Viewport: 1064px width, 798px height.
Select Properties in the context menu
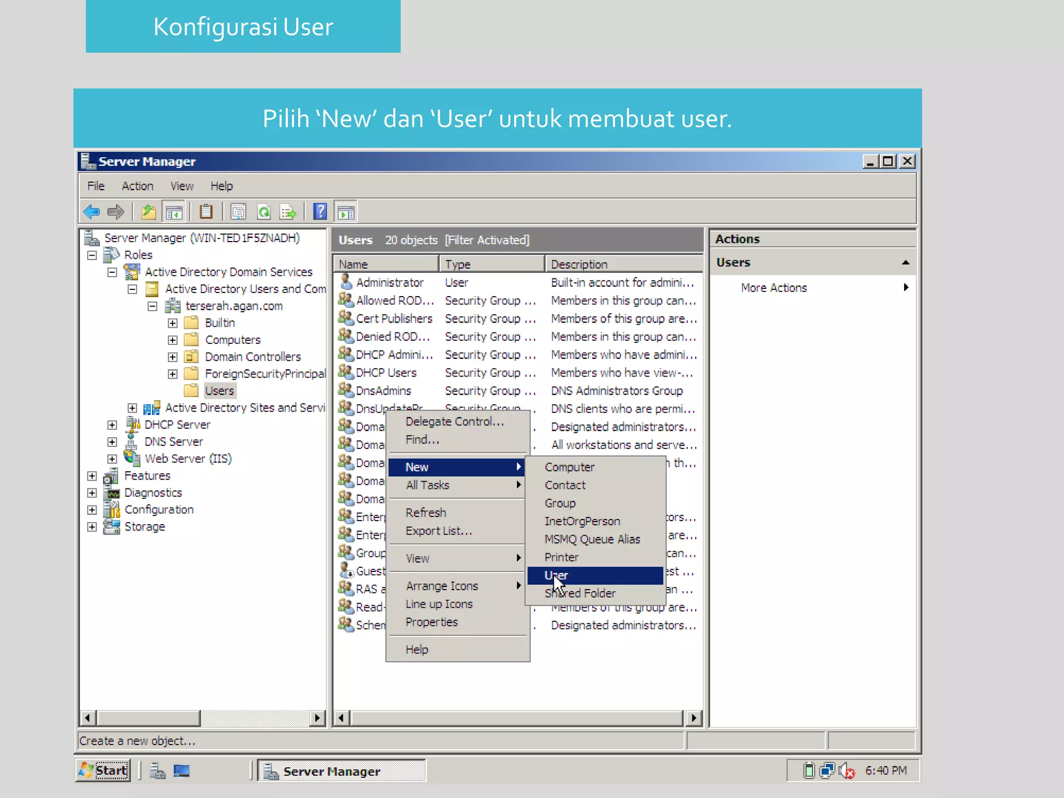pos(458,622)
